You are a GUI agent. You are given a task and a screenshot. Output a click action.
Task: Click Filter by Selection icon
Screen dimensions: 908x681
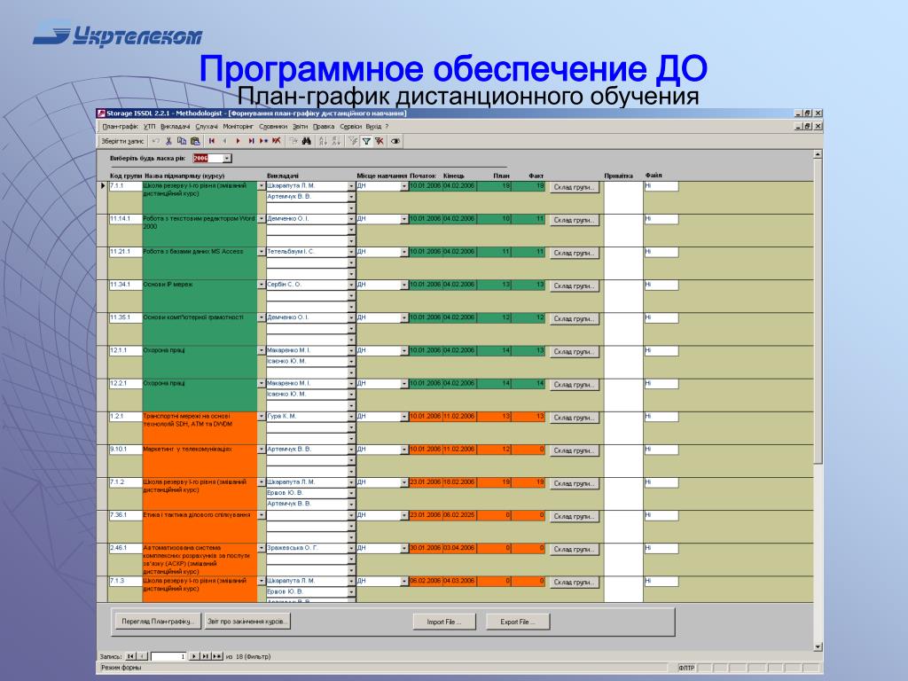[353, 141]
